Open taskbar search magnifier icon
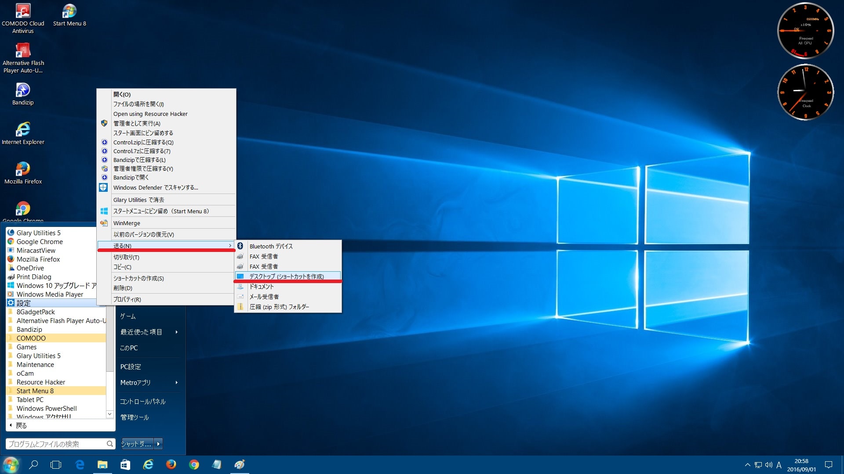 (33, 465)
